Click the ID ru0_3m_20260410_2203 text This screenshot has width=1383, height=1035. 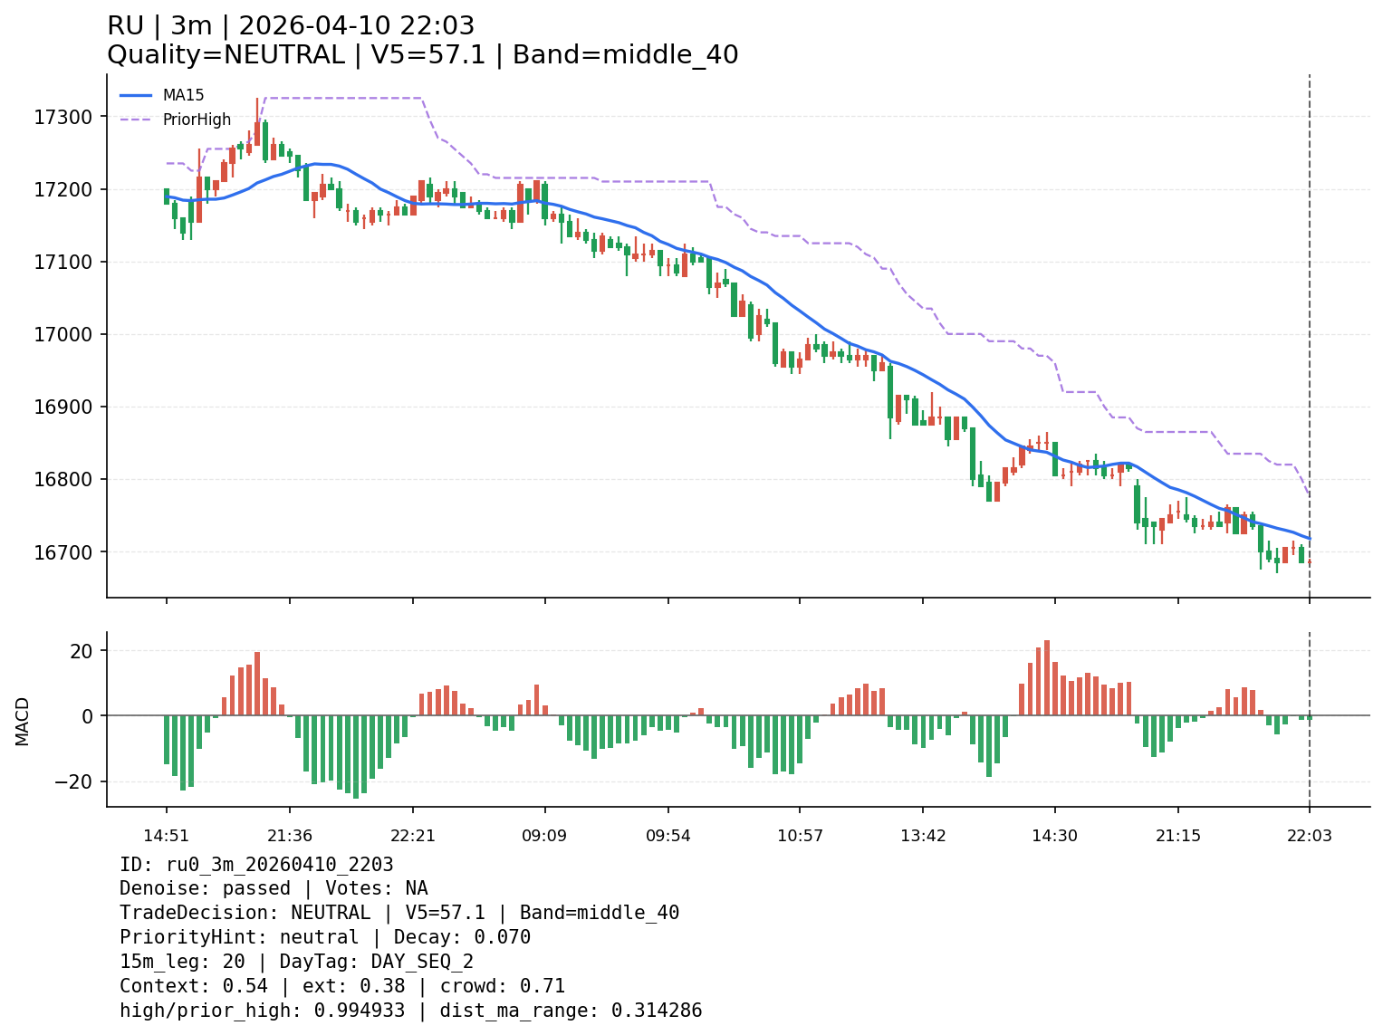256,865
